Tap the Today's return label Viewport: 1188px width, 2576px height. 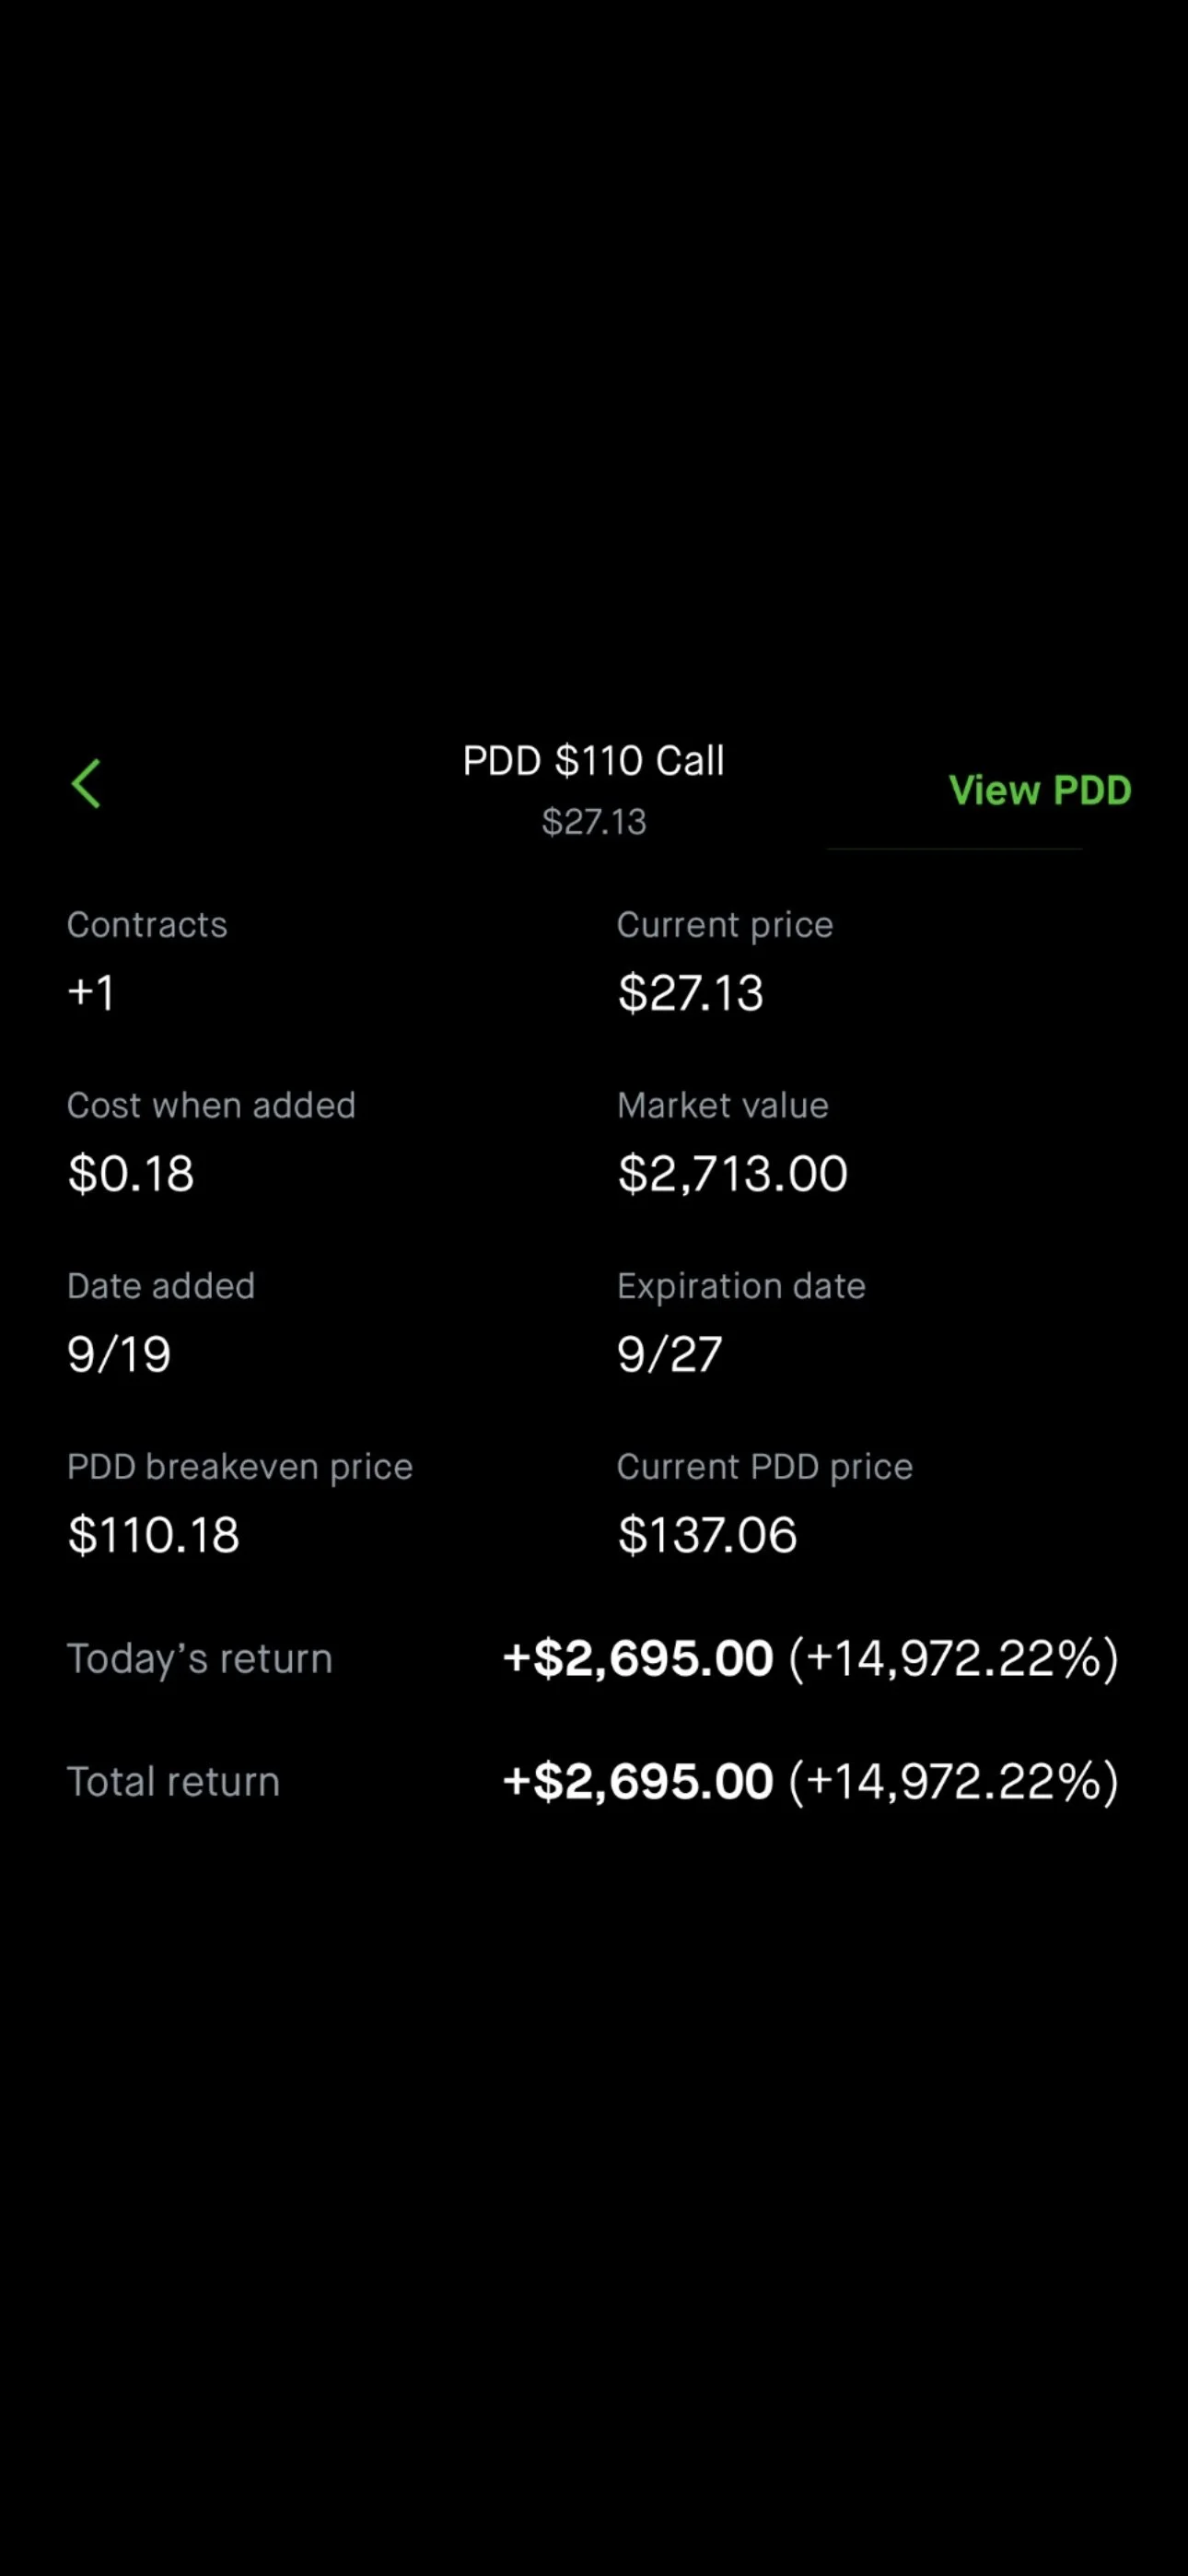coord(200,1658)
